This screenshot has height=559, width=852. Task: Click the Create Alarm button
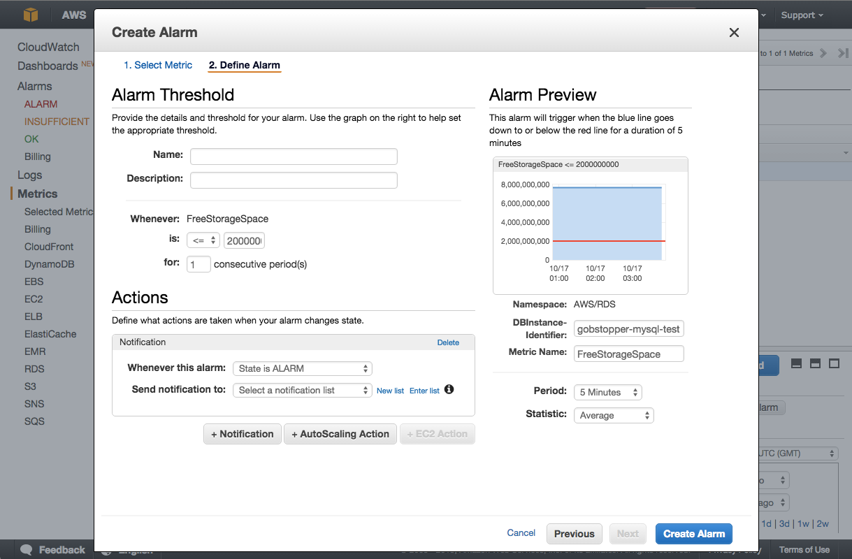click(x=693, y=534)
